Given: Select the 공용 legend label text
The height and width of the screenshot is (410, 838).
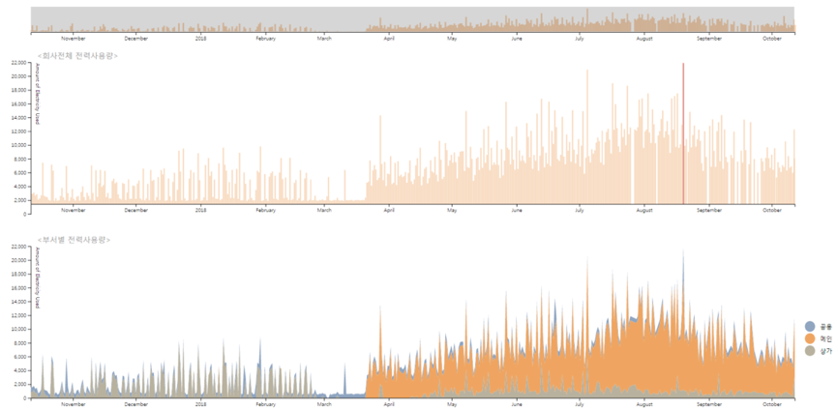Looking at the screenshot, I should point(825,327).
